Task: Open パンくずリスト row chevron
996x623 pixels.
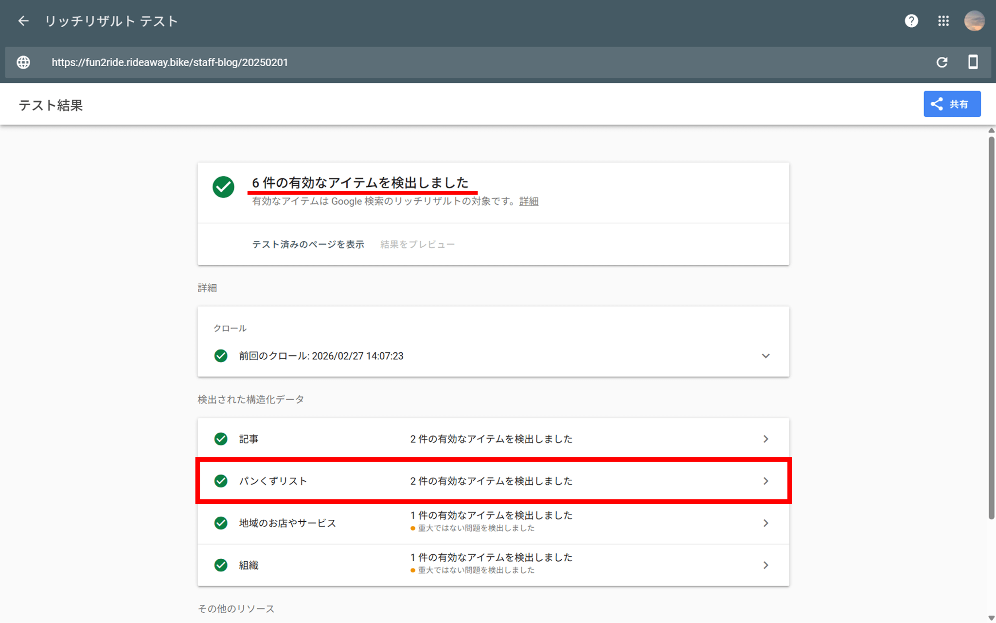Action: [765, 481]
